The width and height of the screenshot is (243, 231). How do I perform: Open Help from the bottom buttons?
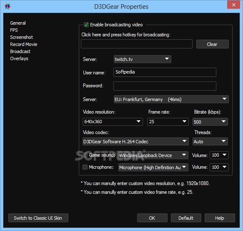click(220, 218)
